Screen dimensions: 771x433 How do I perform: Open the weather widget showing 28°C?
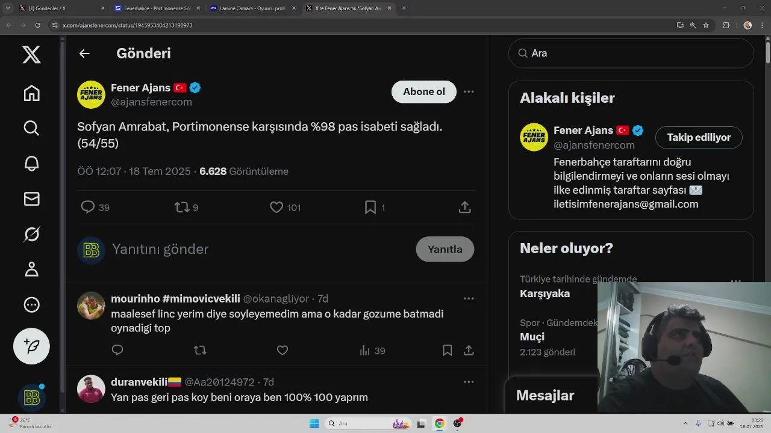(x=30, y=423)
